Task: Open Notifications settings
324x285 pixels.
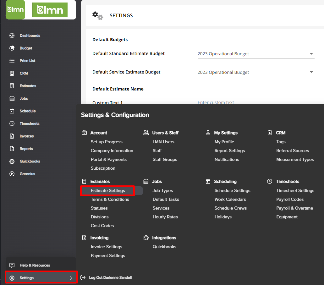Action: click(x=227, y=159)
